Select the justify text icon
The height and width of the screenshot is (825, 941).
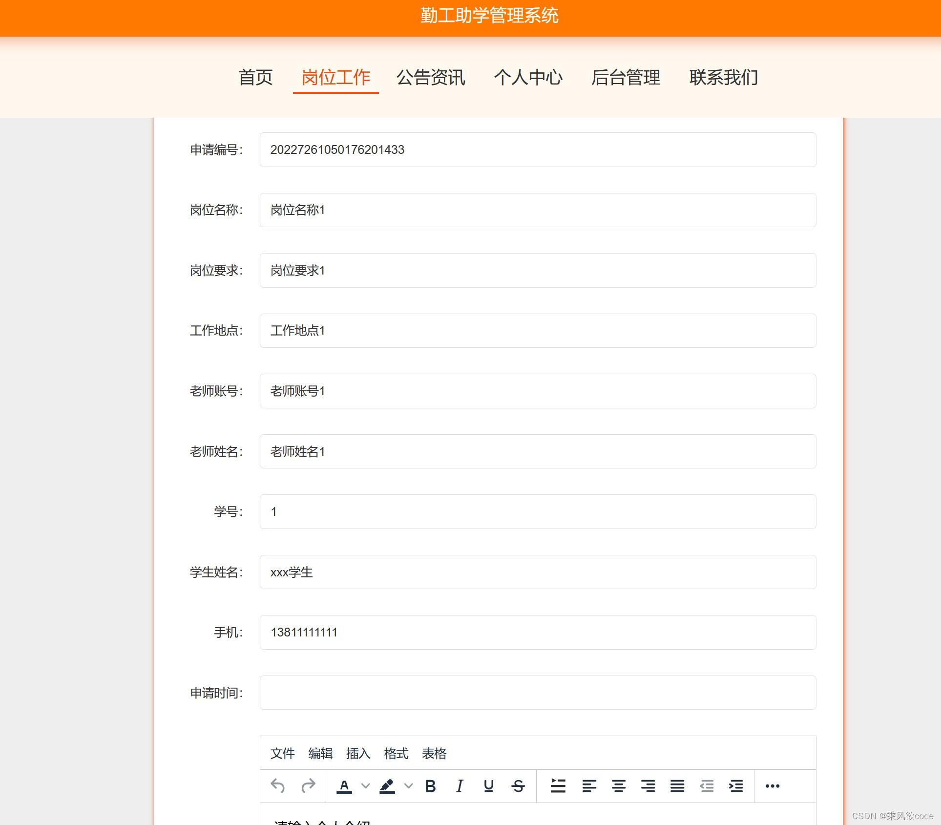pos(677,786)
